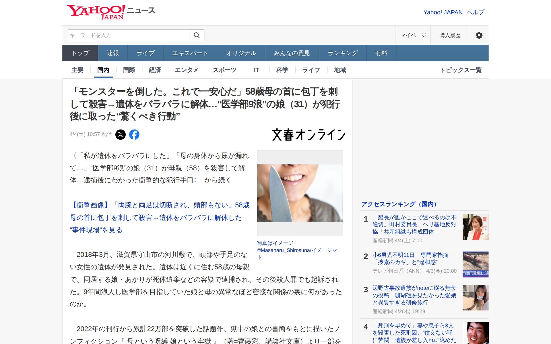Open the マイページ button
The height and width of the screenshot is (344, 551).
[413, 35]
